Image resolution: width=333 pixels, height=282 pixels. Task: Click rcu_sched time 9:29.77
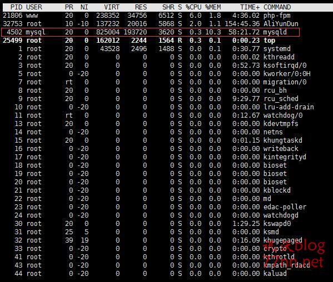[246, 99]
